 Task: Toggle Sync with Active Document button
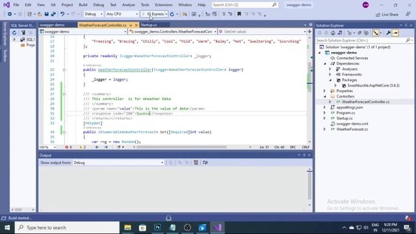point(376,33)
